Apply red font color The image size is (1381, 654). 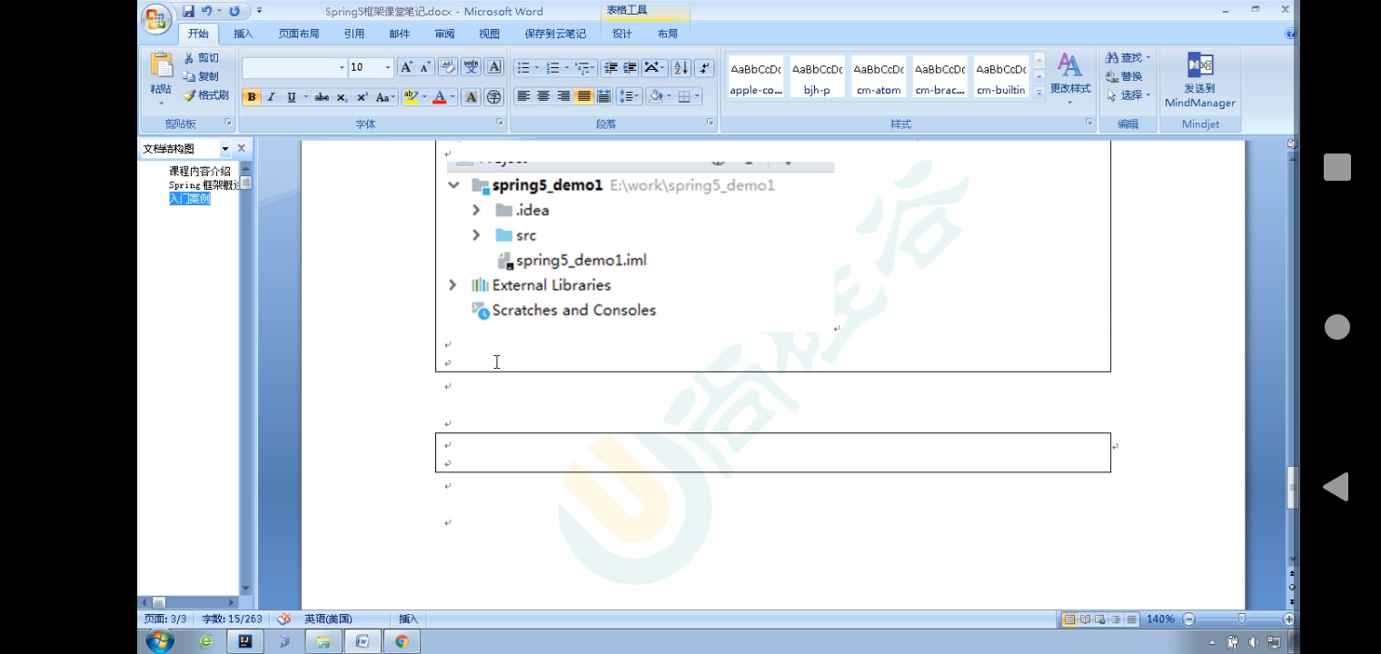(440, 97)
